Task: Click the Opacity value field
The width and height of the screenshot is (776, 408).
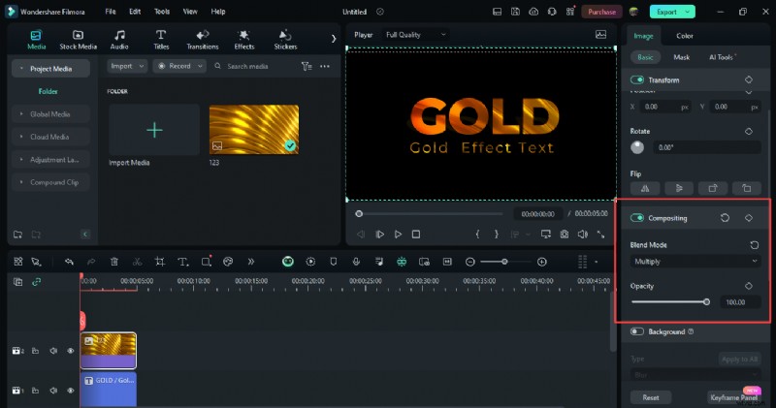Action: click(x=740, y=302)
